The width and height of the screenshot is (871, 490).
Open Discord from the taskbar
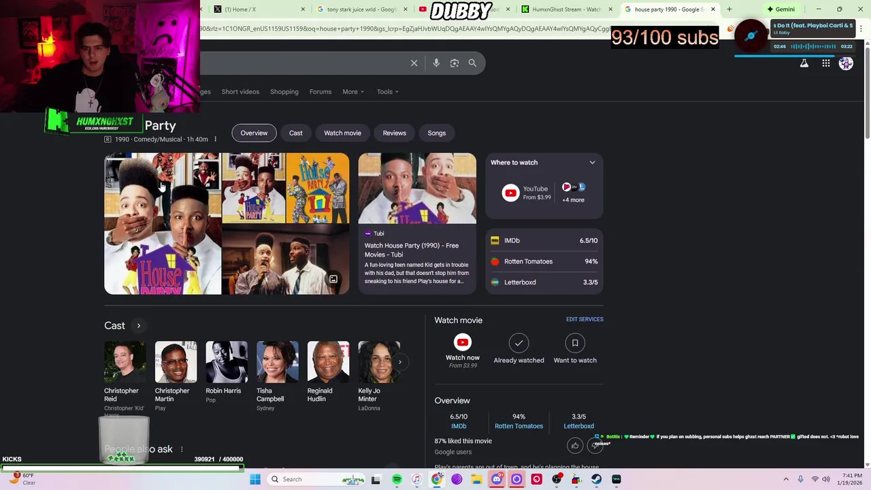(496, 479)
